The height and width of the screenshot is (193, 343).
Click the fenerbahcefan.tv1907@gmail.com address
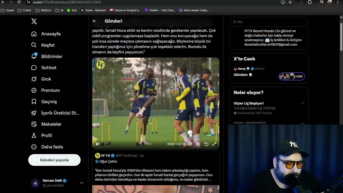click(271, 44)
